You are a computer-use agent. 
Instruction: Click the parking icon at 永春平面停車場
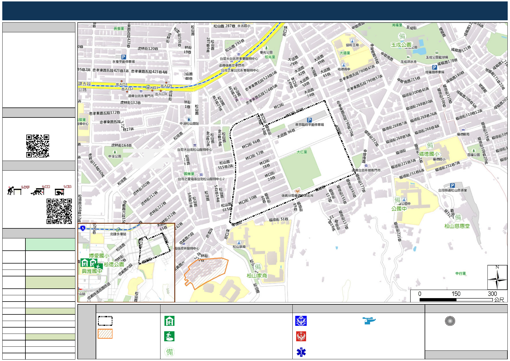[123, 57]
